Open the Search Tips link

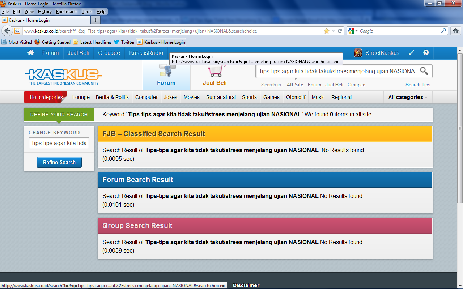point(418,85)
